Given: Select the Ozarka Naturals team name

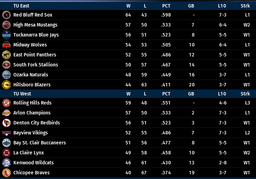Looking at the screenshot, I should click(31, 75).
